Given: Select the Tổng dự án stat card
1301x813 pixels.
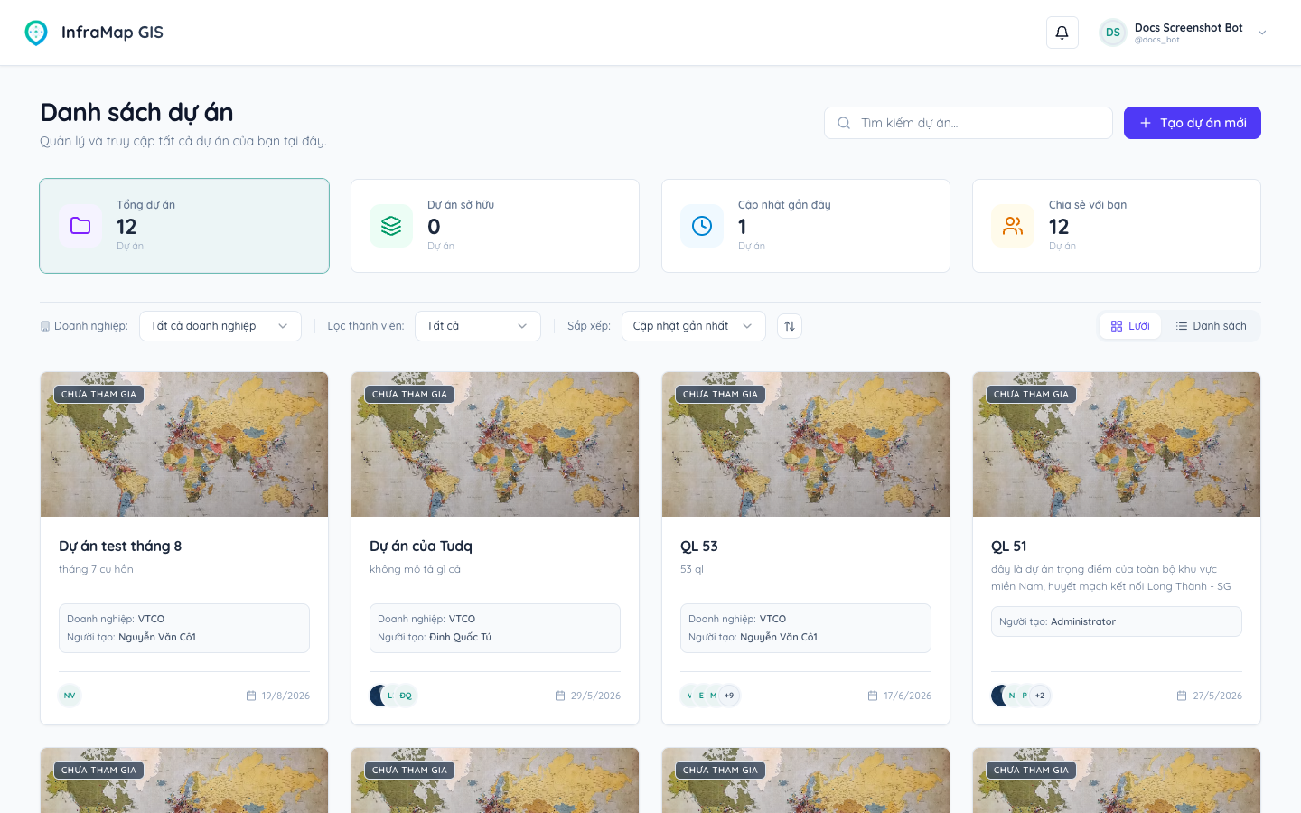Looking at the screenshot, I should coord(184,226).
